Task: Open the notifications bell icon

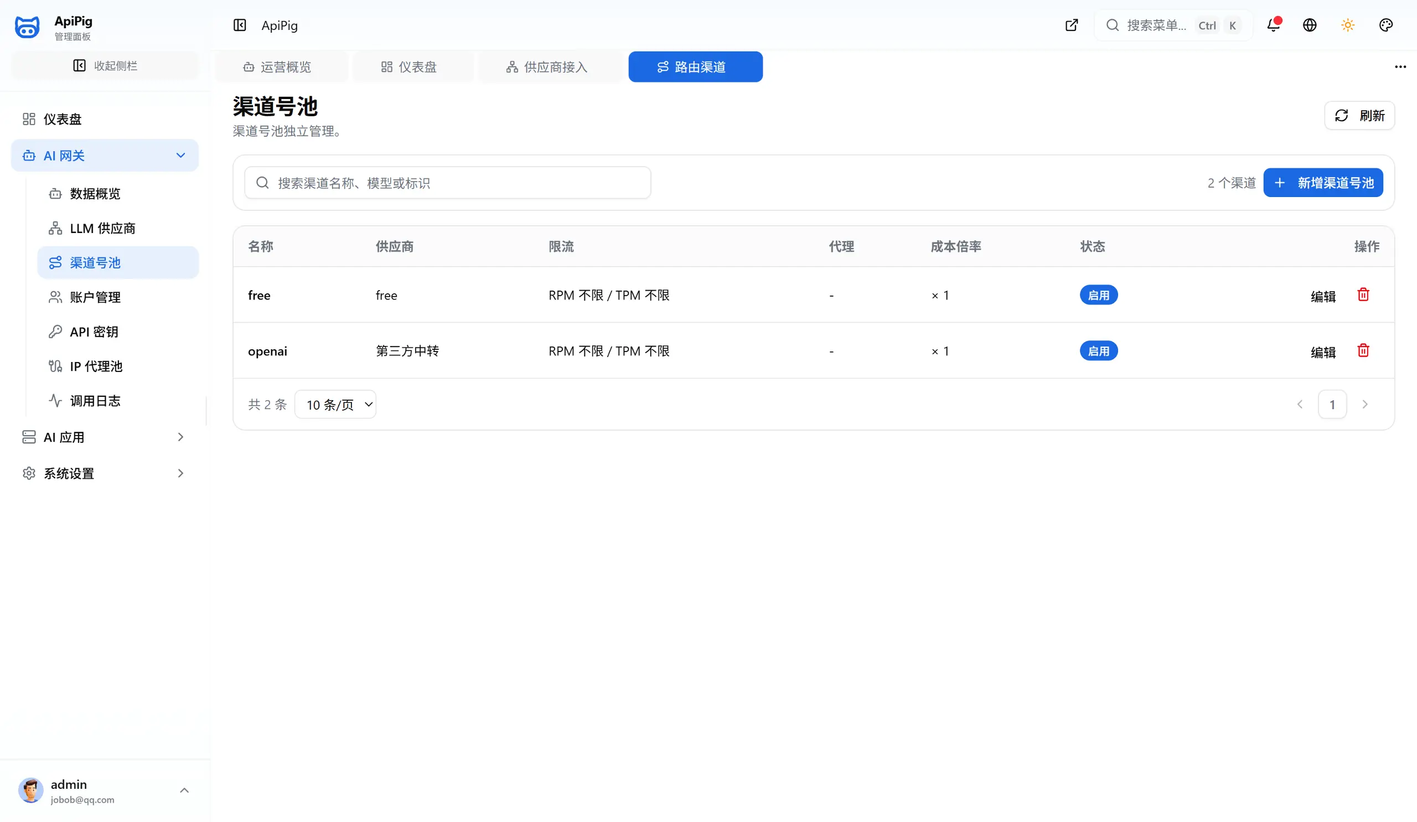Action: tap(1273, 25)
